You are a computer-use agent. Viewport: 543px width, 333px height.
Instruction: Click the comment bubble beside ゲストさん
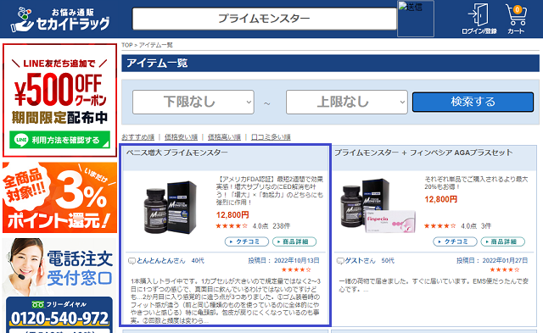(x=340, y=261)
